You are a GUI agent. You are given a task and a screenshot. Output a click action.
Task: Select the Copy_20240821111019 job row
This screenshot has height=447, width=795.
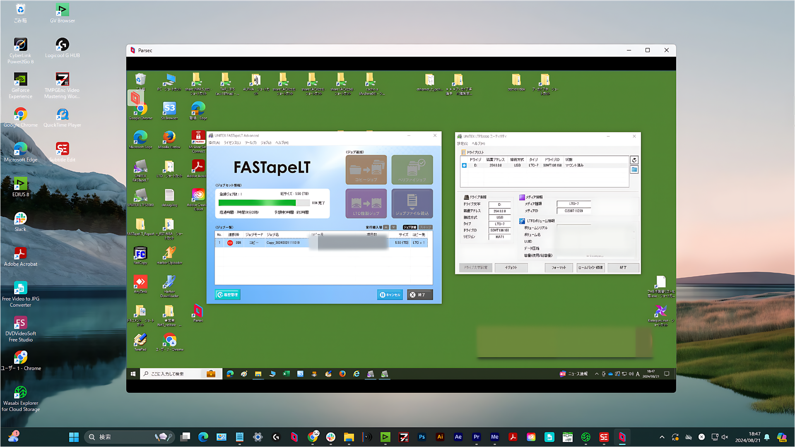pyautogui.click(x=321, y=243)
